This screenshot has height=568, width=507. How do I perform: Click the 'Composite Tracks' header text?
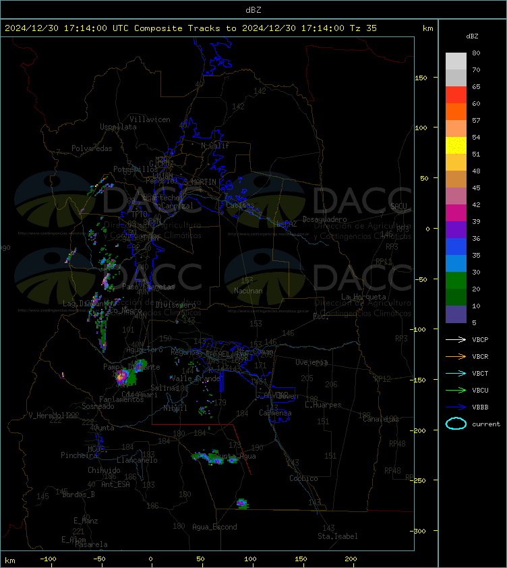coord(177,28)
